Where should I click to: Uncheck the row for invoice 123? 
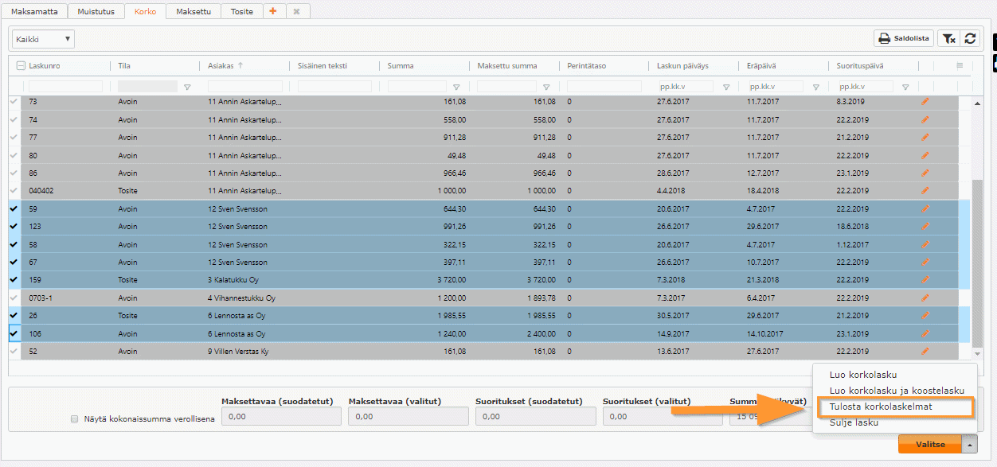click(14, 226)
